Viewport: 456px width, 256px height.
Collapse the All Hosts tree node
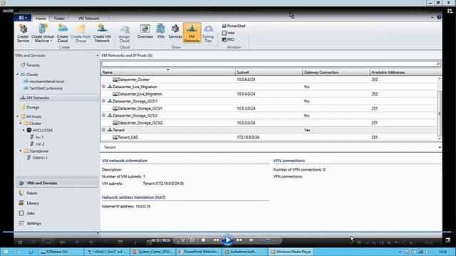click(x=17, y=117)
